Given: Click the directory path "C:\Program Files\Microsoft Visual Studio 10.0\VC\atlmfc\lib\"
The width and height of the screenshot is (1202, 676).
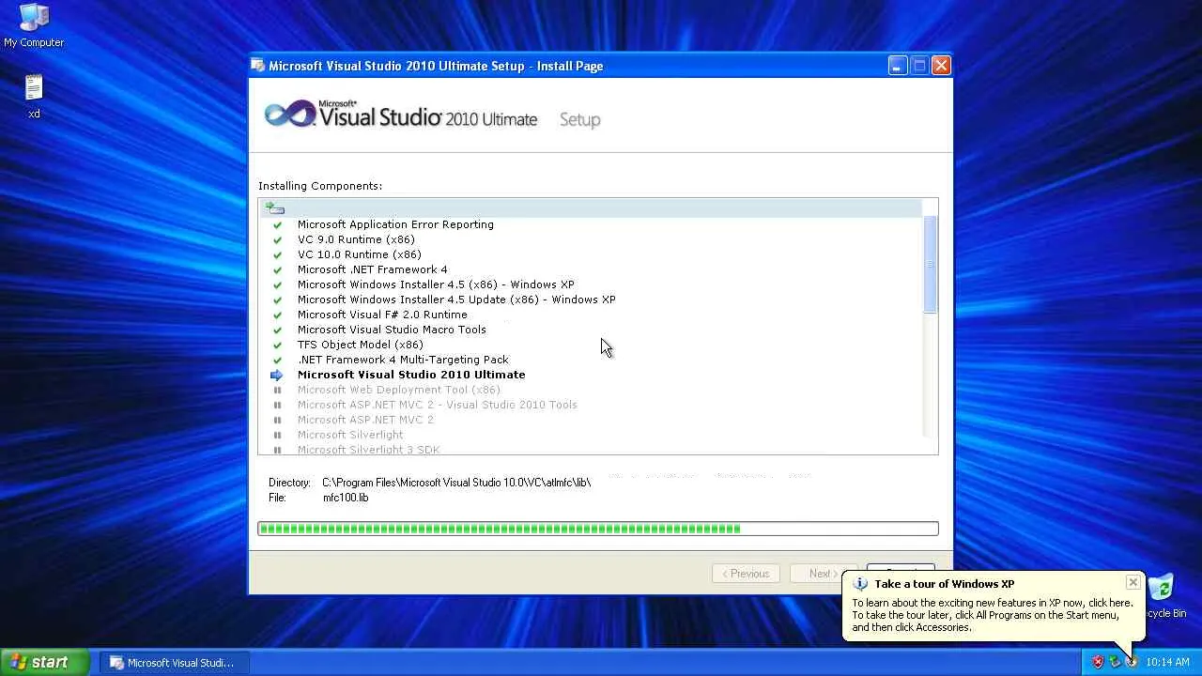Looking at the screenshot, I should pos(456,483).
